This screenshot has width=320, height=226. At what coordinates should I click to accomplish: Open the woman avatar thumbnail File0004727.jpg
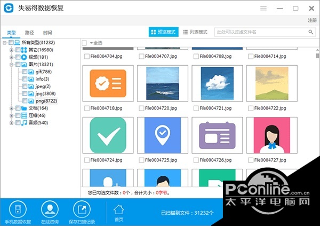(x=272, y=135)
